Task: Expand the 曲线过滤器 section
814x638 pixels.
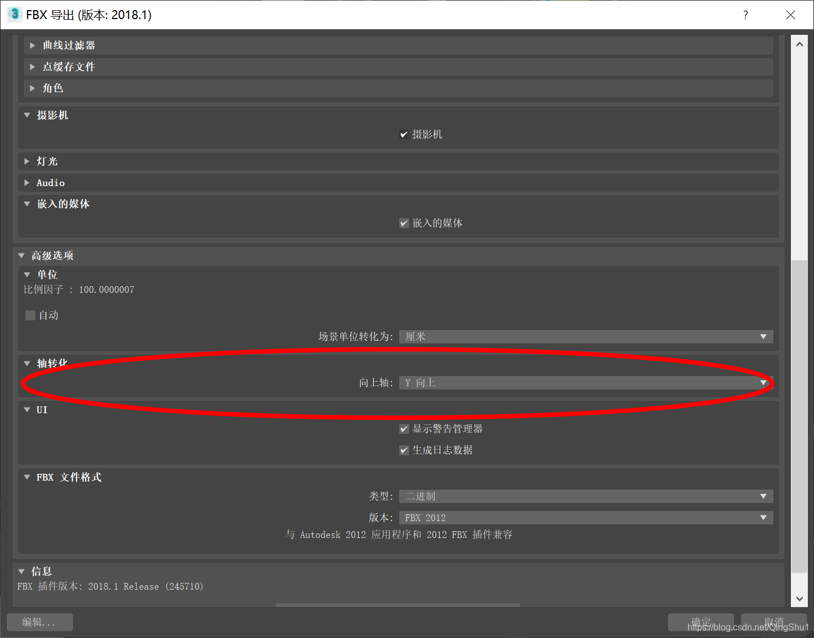Action: point(398,46)
